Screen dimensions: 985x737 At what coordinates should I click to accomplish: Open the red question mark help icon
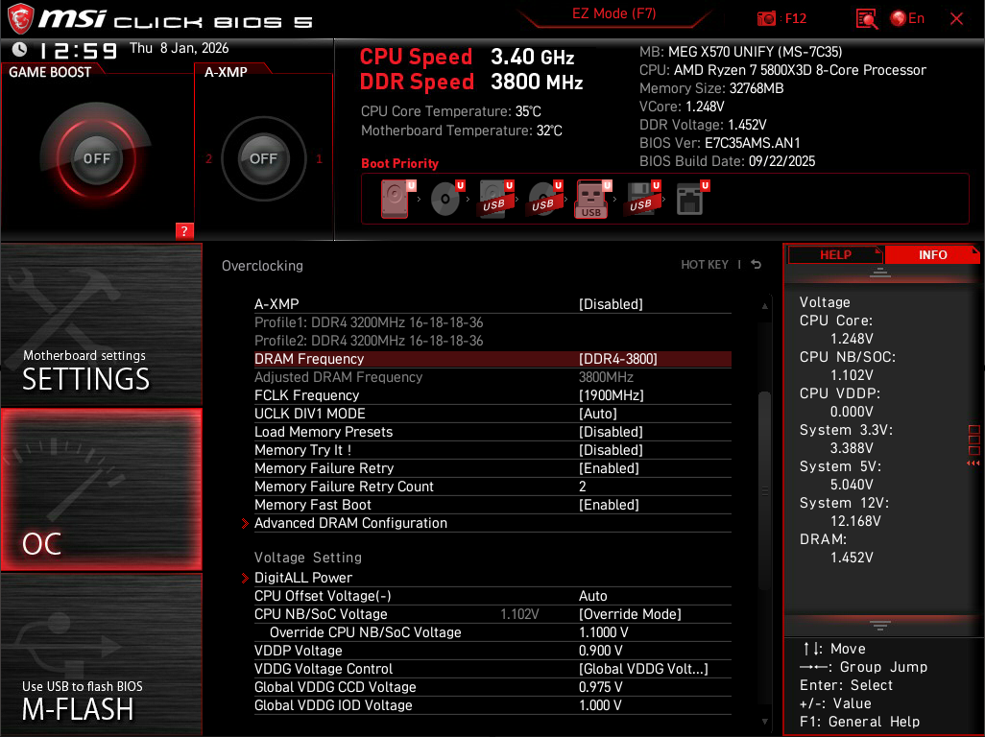(184, 230)
